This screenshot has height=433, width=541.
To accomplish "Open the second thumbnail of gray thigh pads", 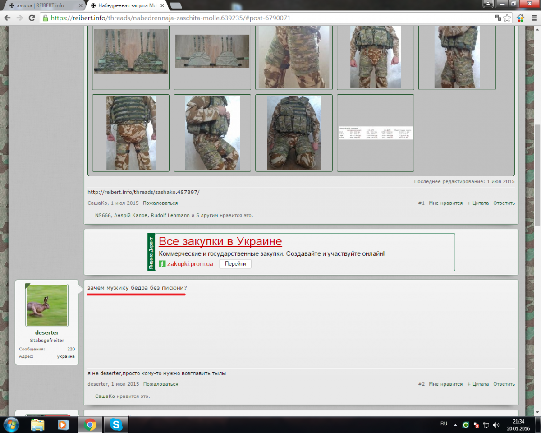I will tap(212, 51).
